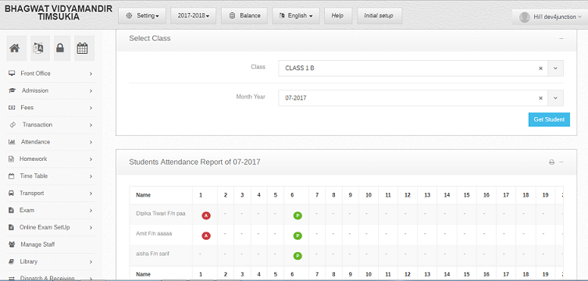This screenshot has width=588, height=281.
Task: Click red A badge for Dipika Tiwari
Action: pyautogui.click(x=206, y=215)
